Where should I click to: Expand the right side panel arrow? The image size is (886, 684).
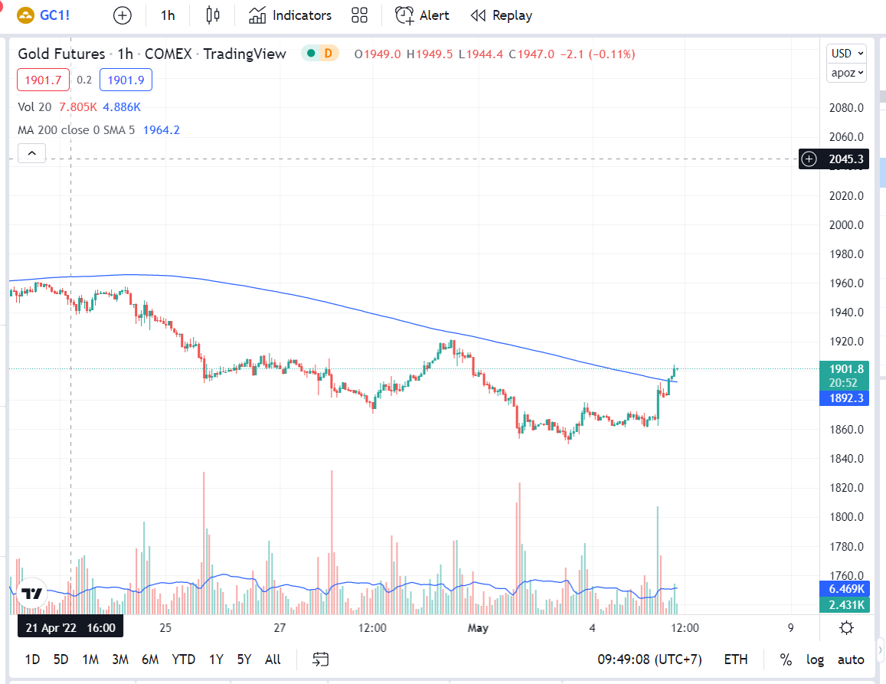[x=881, y=650]
